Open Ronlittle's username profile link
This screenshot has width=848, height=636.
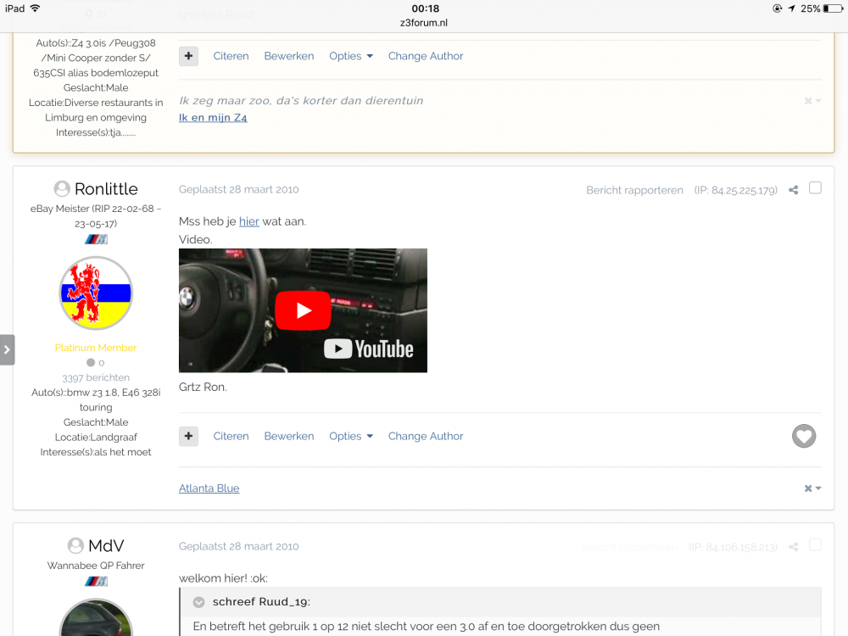tap(106, 189)
